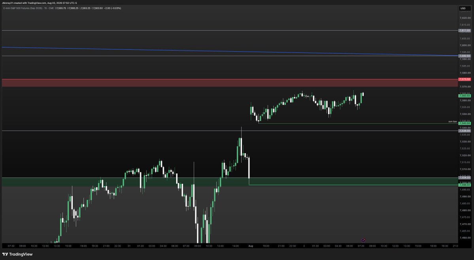Screen dimensions: 474x260
Task: Click the 7,580.00 price scale tick
Action: [x=465, y=73]
